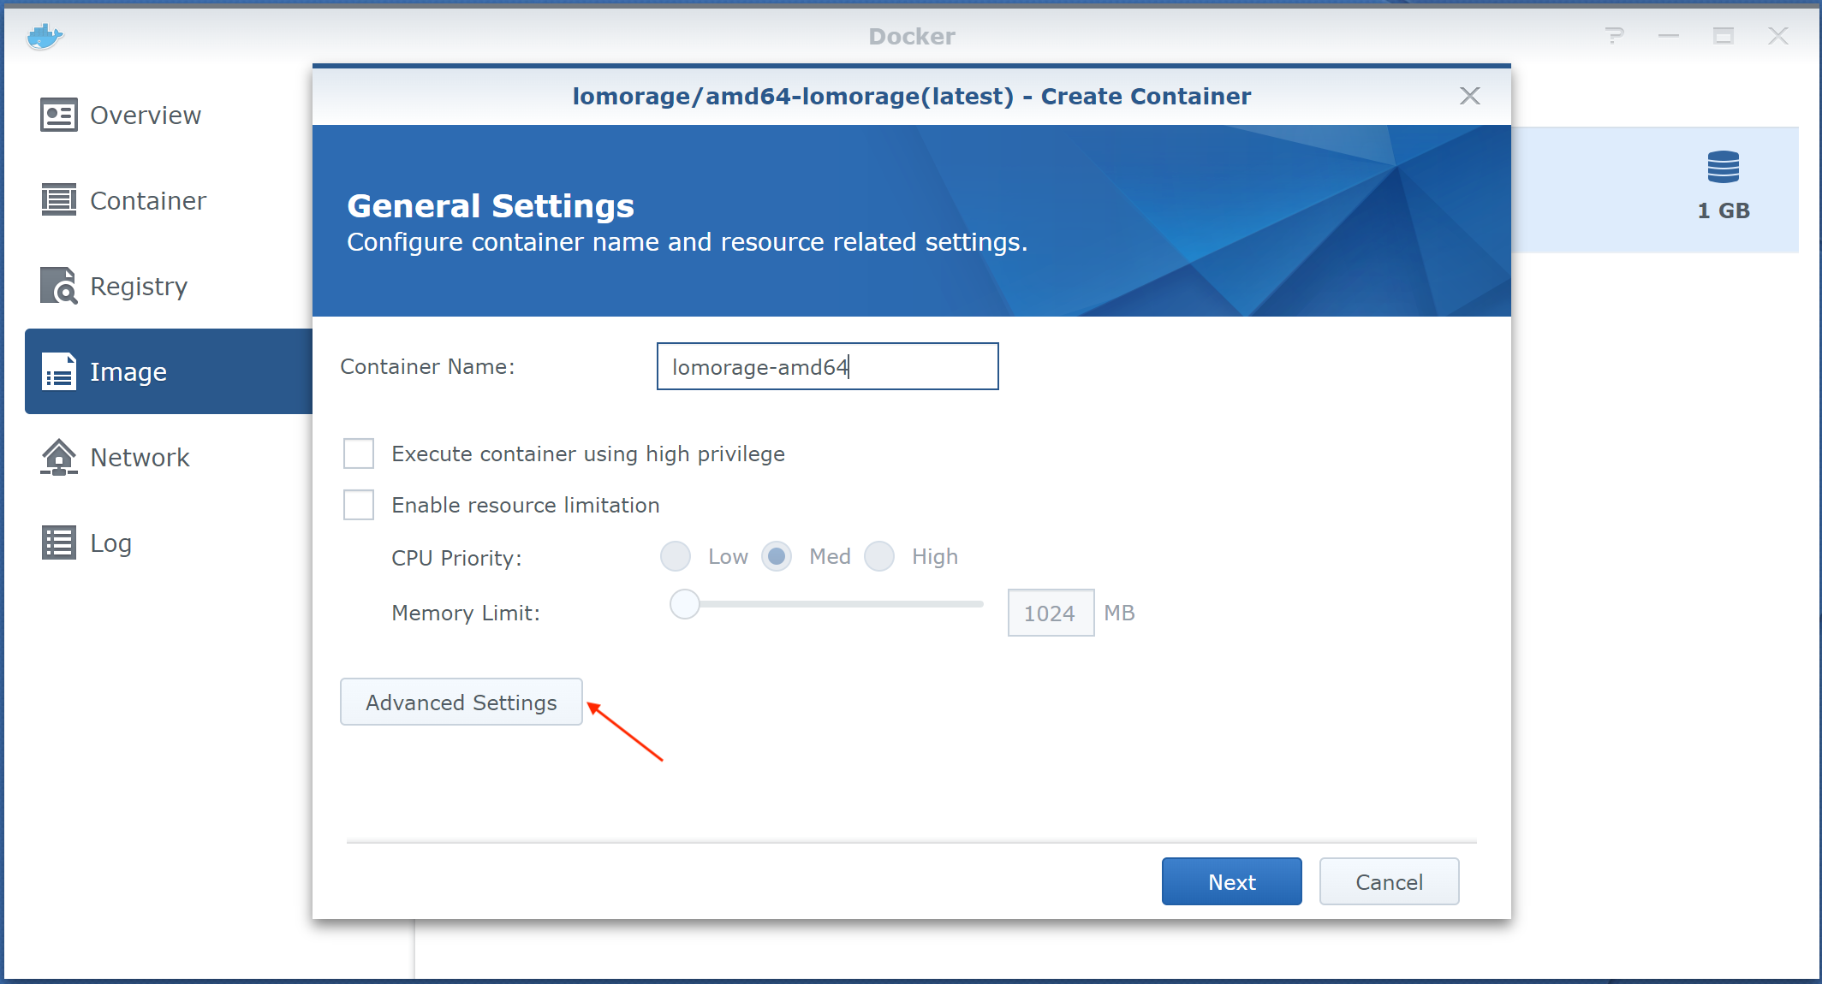The height and width of the screenshot is (984, 1822).
Task: Open Advanced Settings
Action: pyautogui.click(x=461, y=702)
